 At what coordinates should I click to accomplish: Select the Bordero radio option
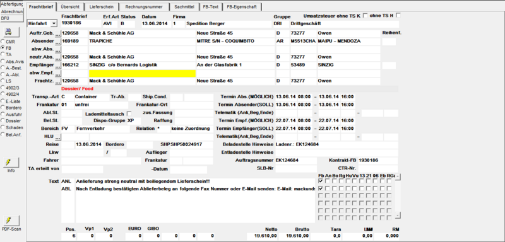point(3,107)
